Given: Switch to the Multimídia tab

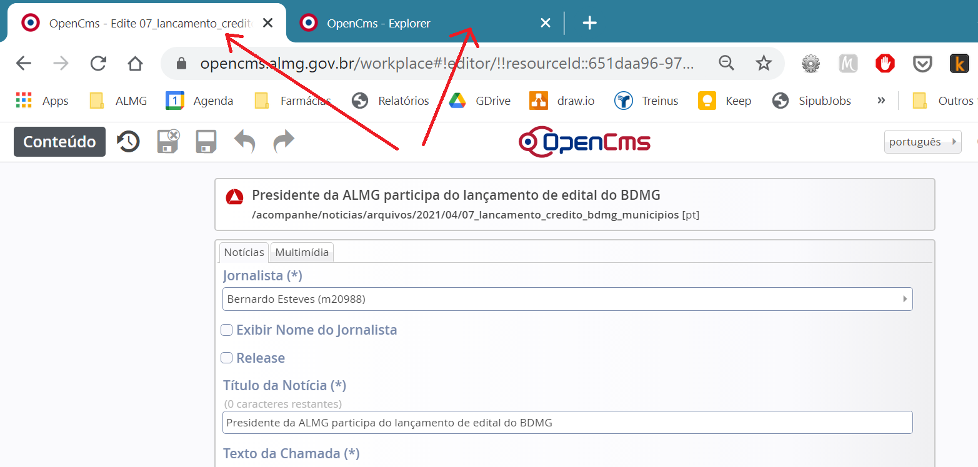Looking at the screenshot, I should 302,252.
